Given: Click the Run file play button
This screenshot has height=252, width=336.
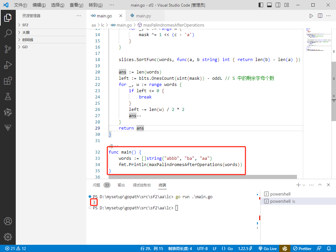Looking at the screenshot, I should tap(311, 16).
